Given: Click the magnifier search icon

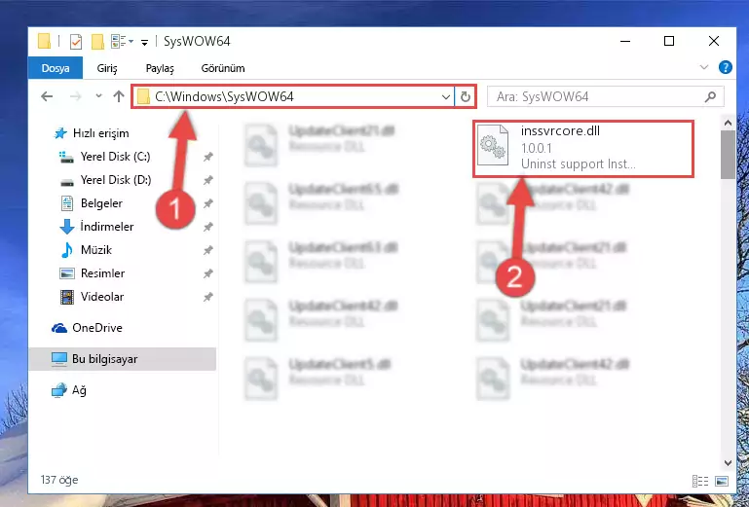Looking at the screenshot, I should 710,97.
